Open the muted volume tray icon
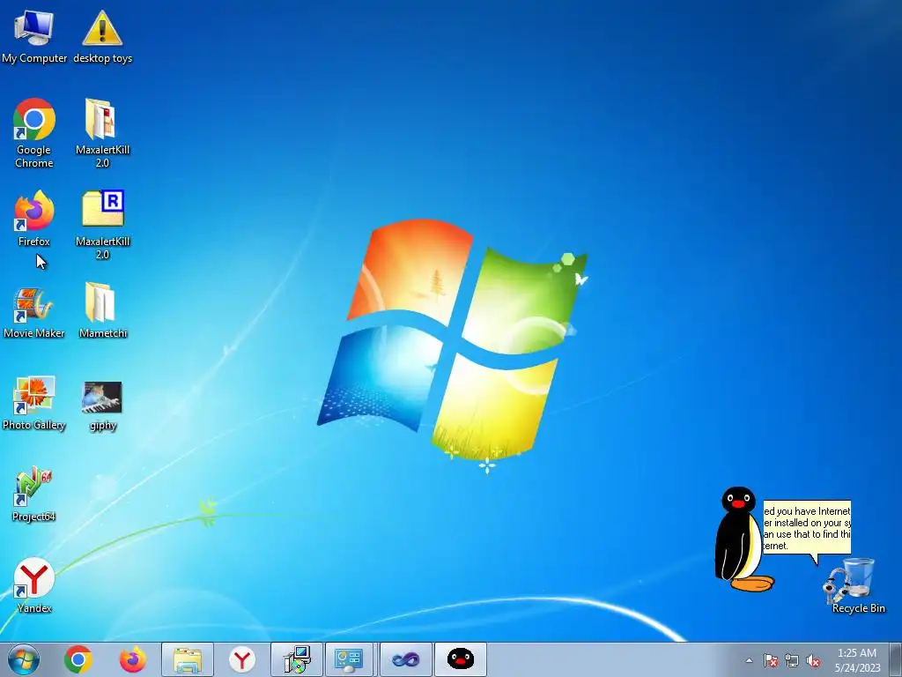The image size is (902, 677). (813, 661)
